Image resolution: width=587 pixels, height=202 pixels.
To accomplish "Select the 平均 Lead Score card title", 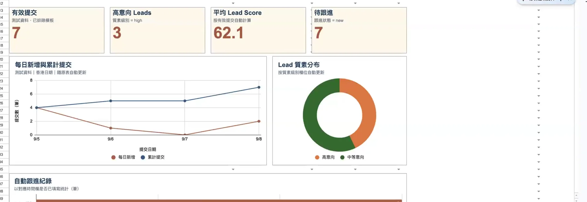I will [x=238, y=13].
